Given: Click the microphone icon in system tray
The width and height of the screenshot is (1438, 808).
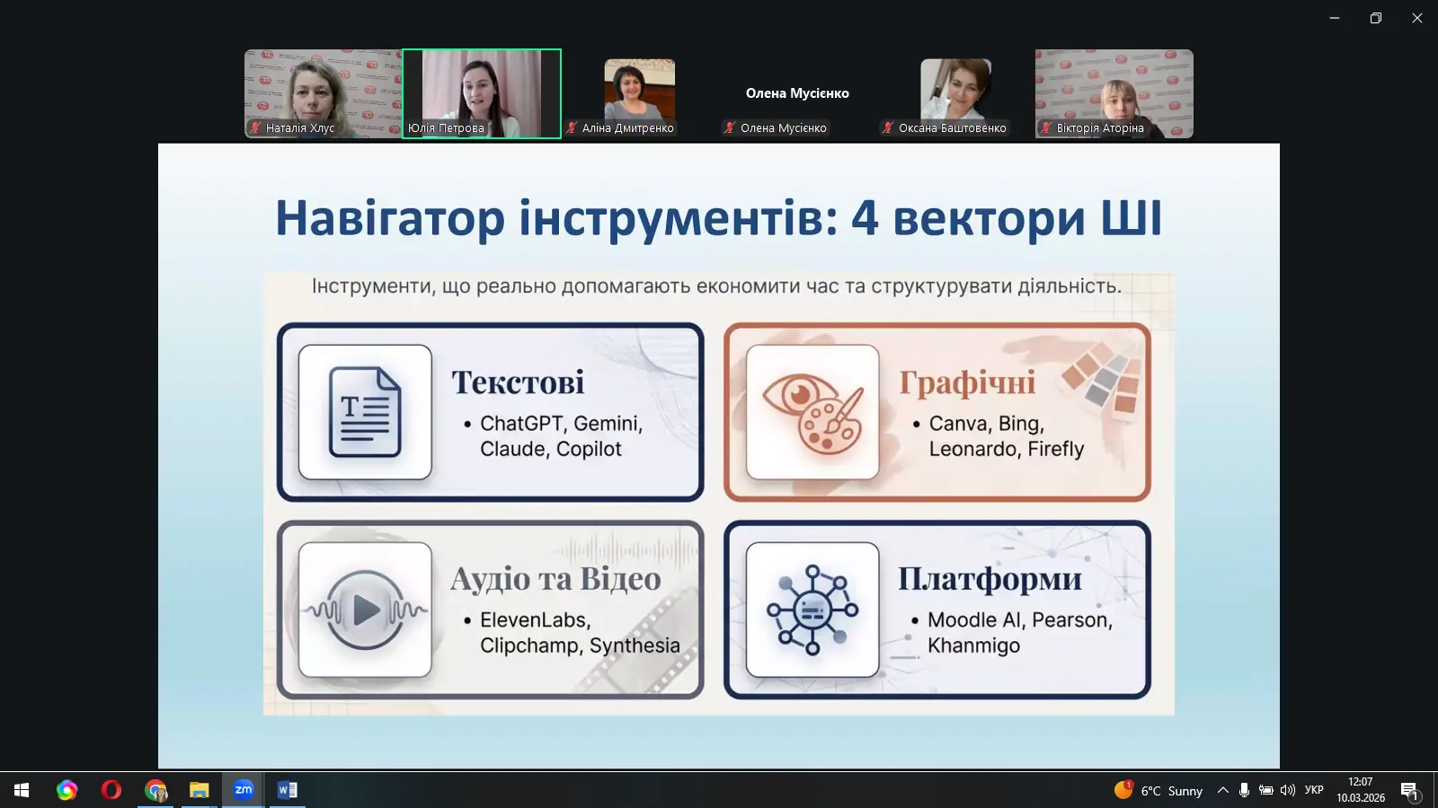Looking at the screenshot, I should 1244,790.
